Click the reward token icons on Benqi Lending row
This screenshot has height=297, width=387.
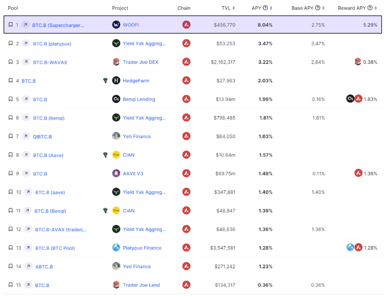point(354,99)
